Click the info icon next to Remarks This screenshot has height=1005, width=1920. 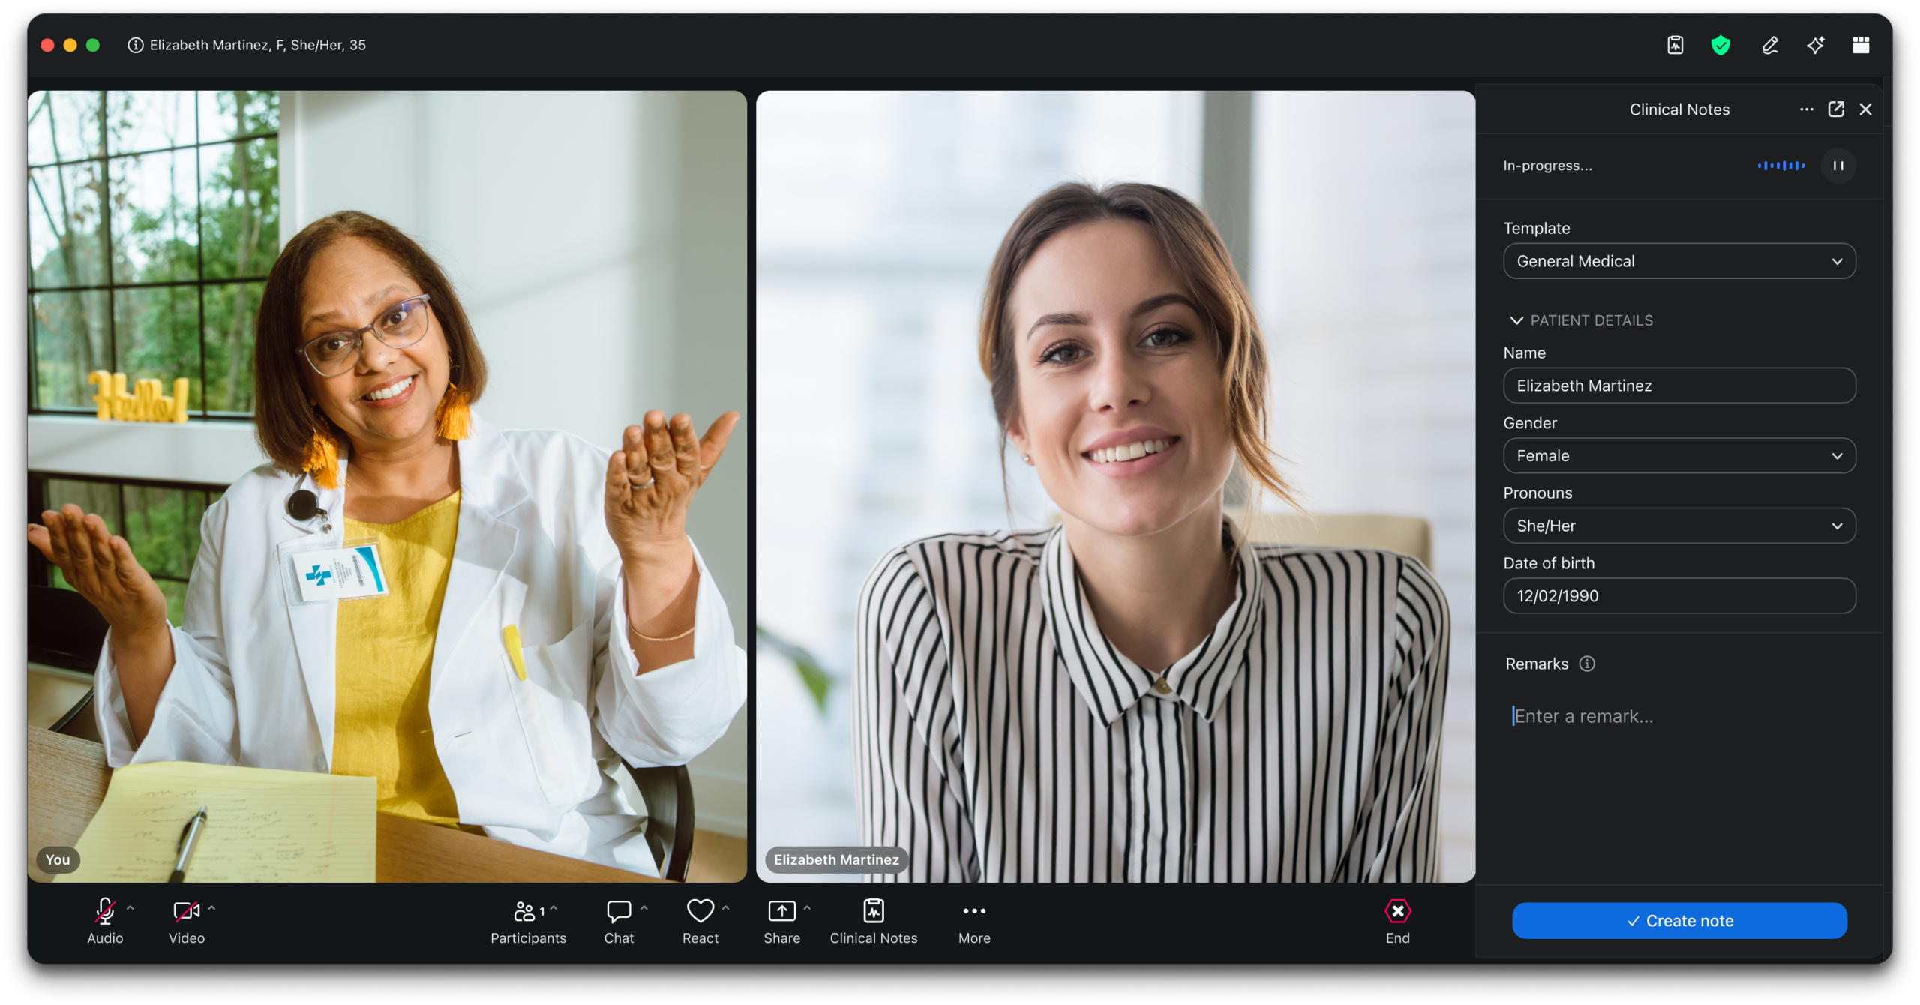[1587, 664]
